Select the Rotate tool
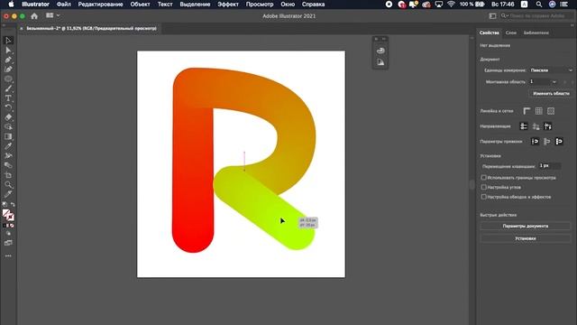Screen dimensions: 577x325 tap(8, 107)
